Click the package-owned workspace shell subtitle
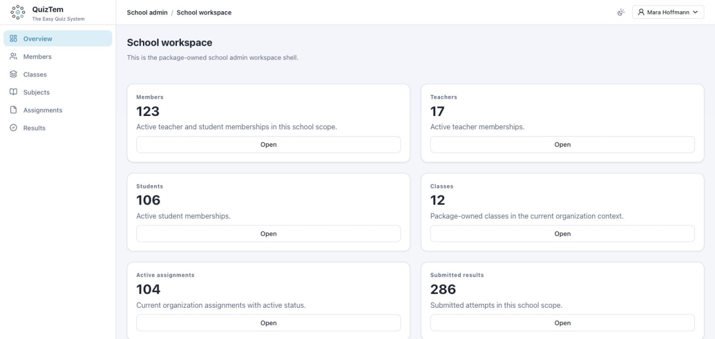 212,57
